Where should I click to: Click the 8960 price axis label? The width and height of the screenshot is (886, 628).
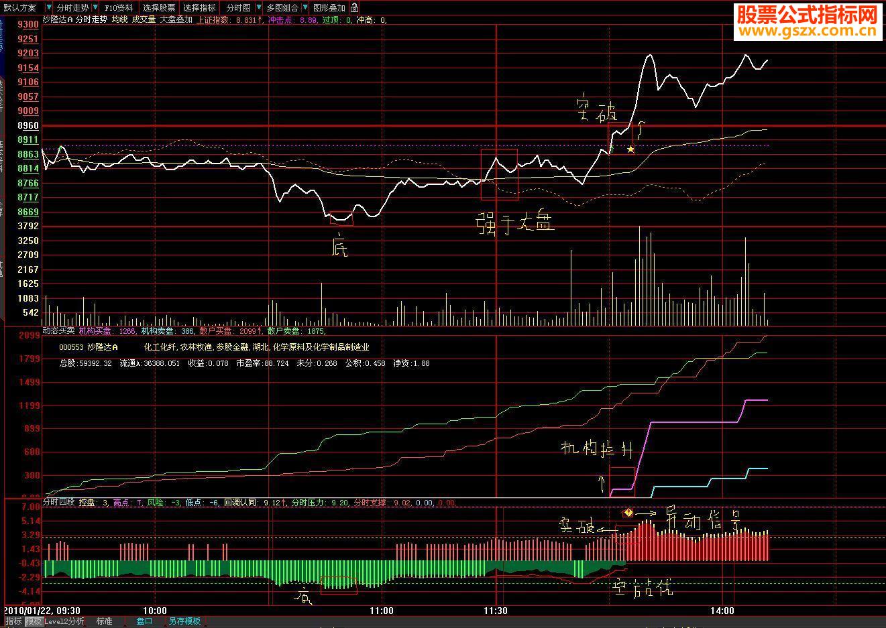click(28, 125)
